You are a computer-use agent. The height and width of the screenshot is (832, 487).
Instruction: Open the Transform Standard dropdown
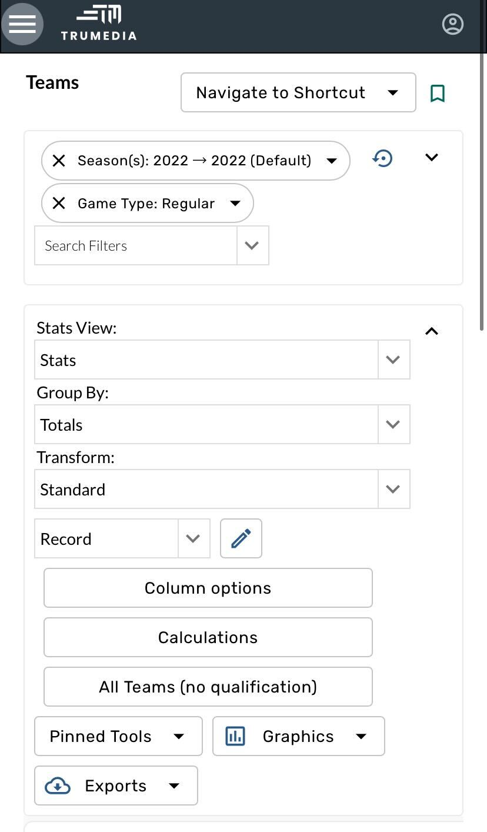(x=222, y=489)
